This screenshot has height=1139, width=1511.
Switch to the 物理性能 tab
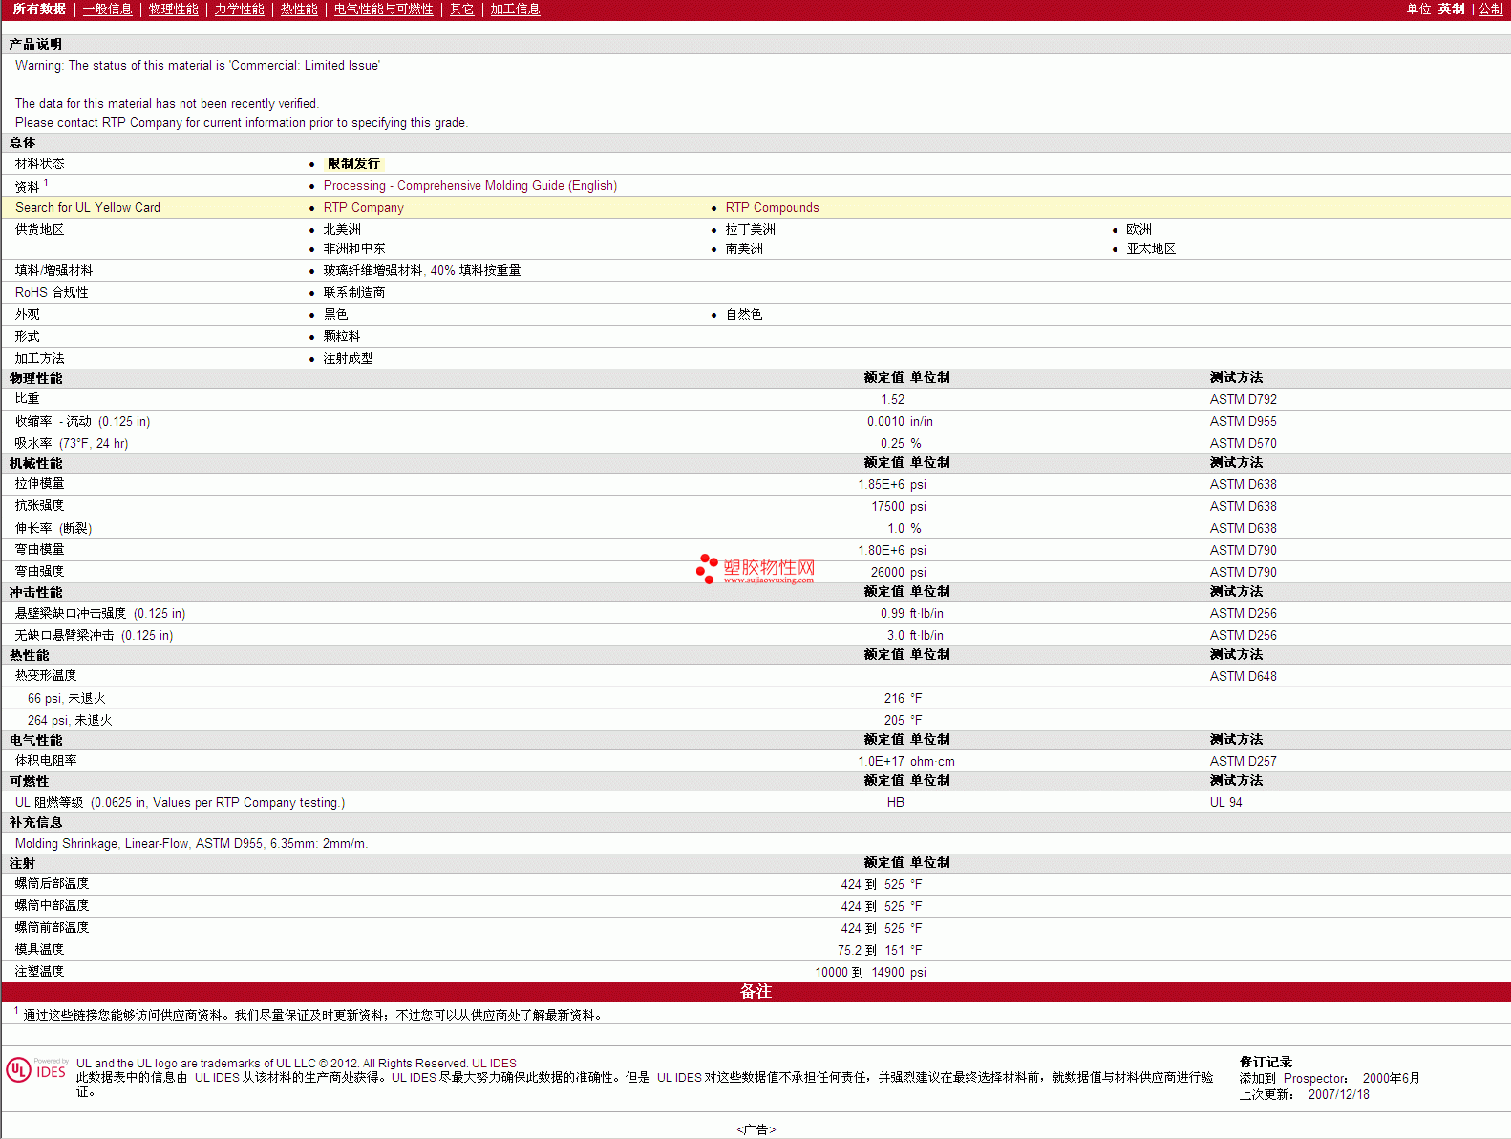[x=174, y=9]
